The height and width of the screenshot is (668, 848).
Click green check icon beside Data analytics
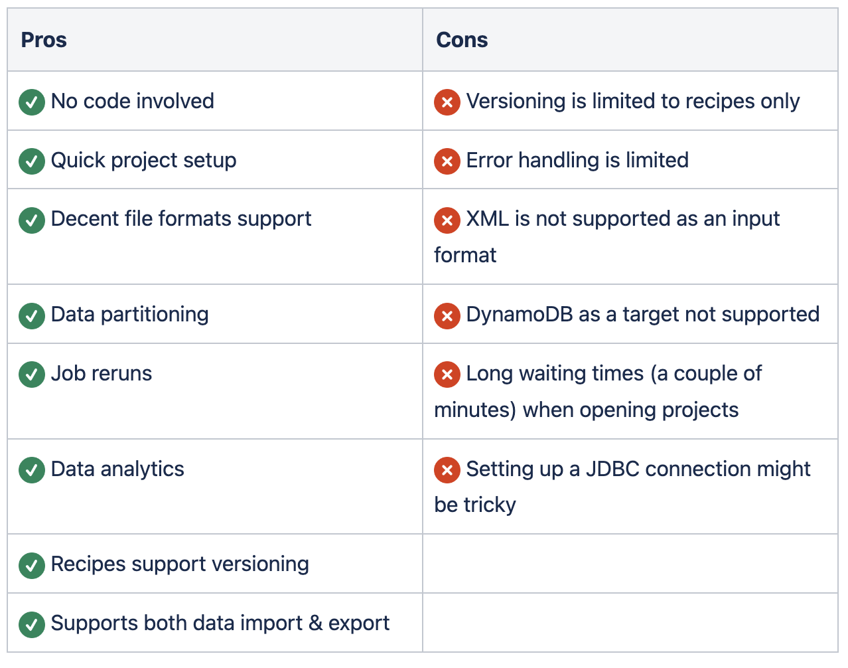pyautogui.click(x=32, y=470)
